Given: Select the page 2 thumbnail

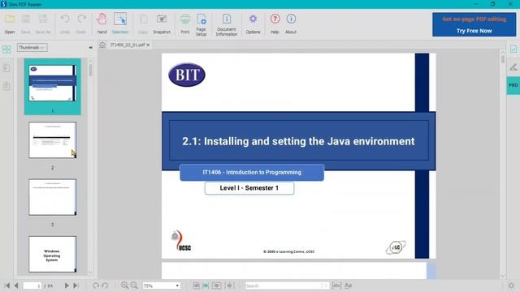Looking at the screenshot, I should (x=52, y=140).
